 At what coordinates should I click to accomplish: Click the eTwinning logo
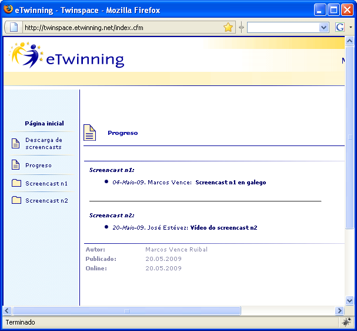[66, 55]
